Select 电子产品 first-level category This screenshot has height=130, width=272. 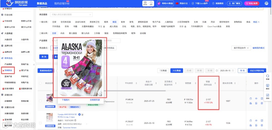(x=156, y=22)
